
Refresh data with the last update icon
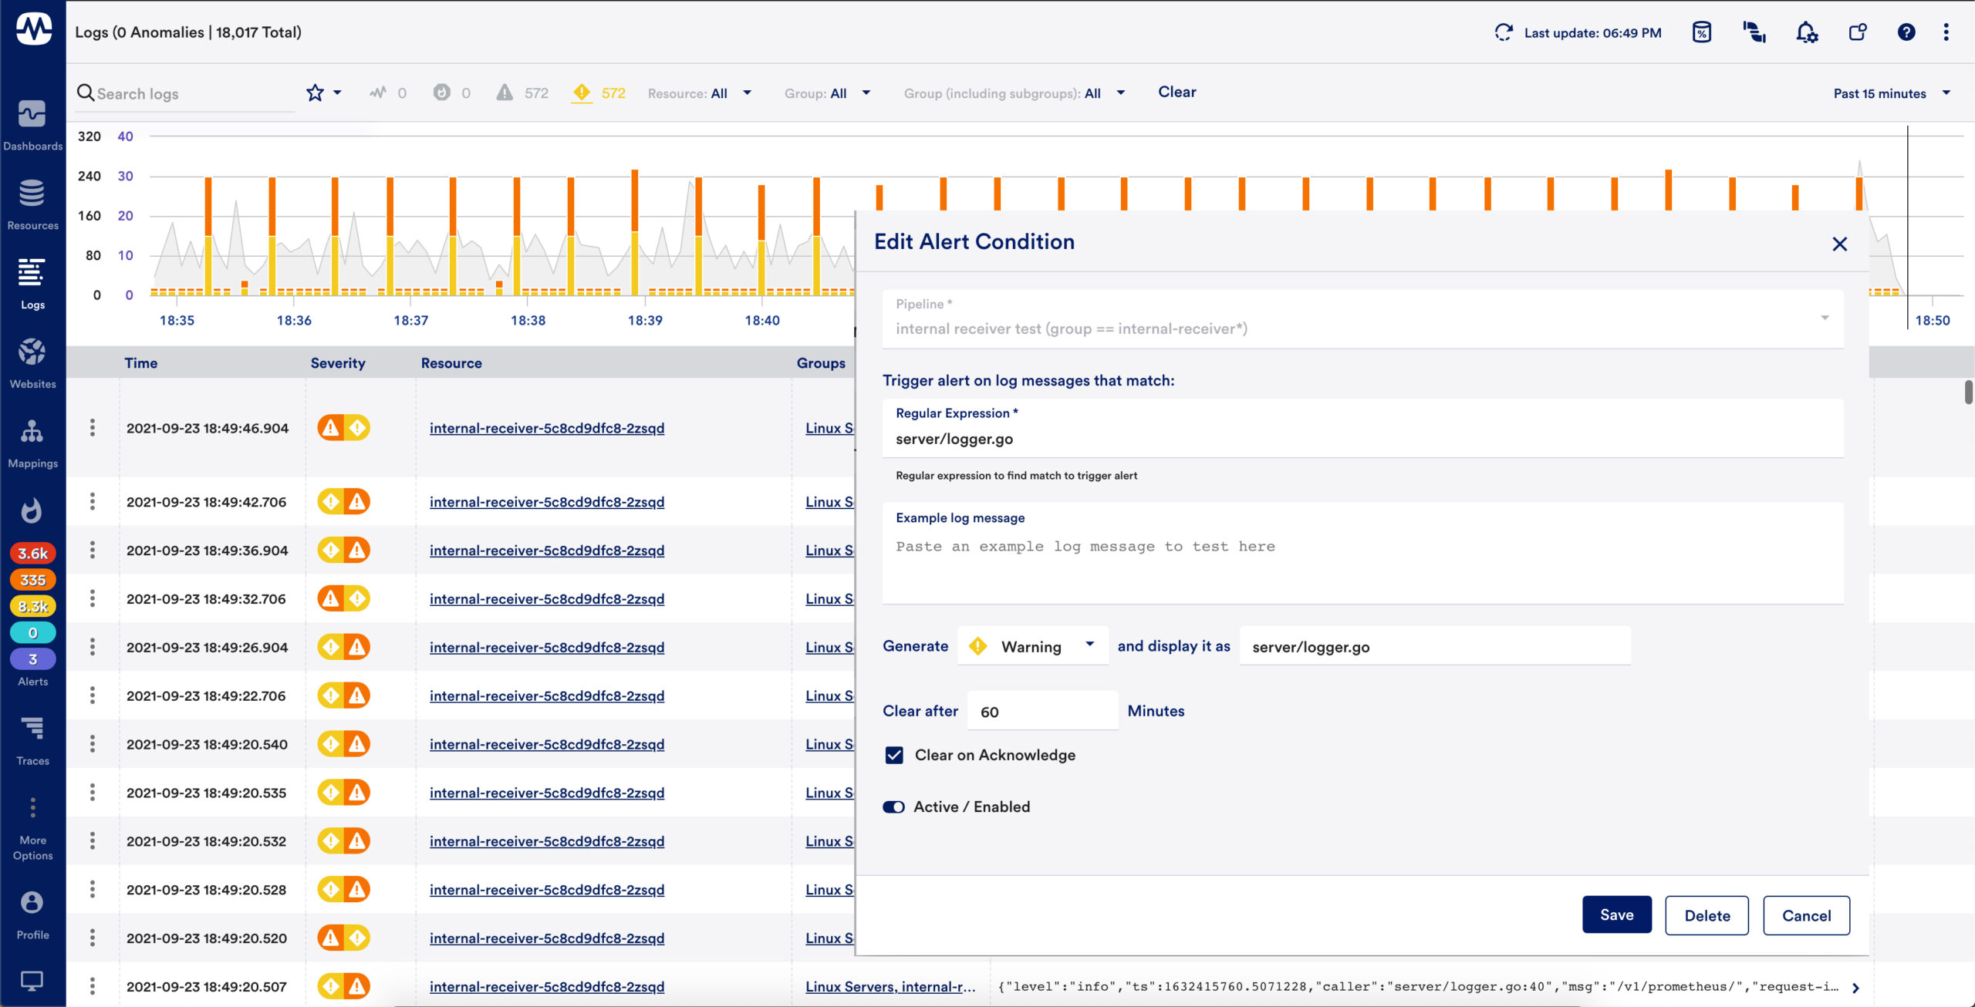[x=1503, y=32]
